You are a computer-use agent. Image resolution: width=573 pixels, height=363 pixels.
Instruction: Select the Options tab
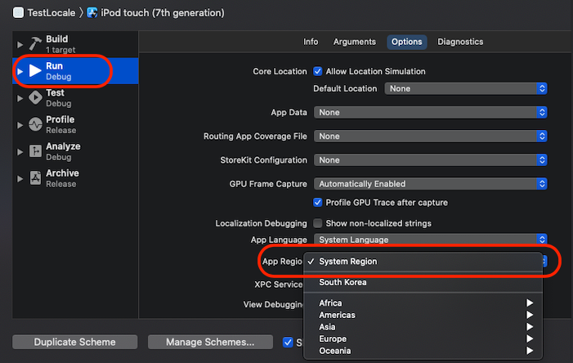coord(407,42)
